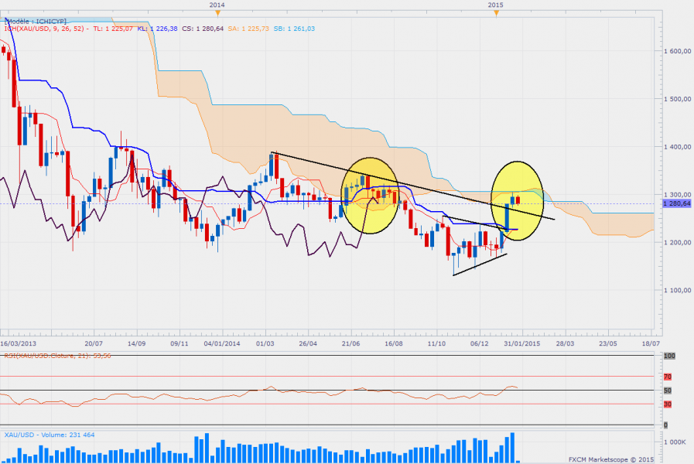Click the 2015 year marker triangle
The width and height of the screenshot is (694, 464).
coord(496,14)
